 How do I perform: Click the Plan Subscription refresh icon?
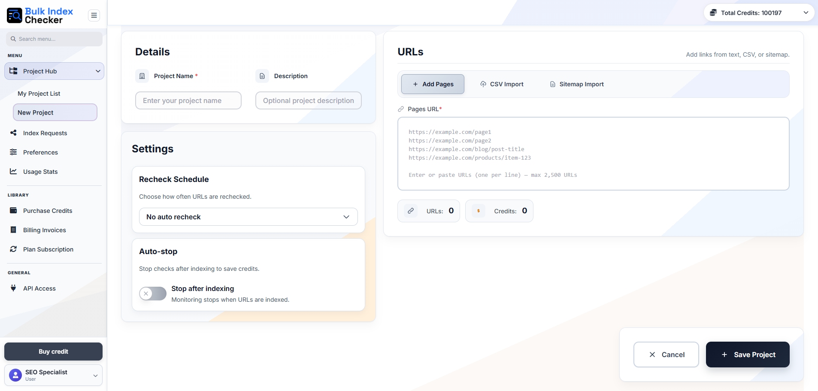13,249
